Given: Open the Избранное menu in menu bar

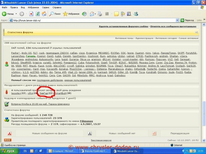Looking at the screenshot, I should (x=33, y=7).
